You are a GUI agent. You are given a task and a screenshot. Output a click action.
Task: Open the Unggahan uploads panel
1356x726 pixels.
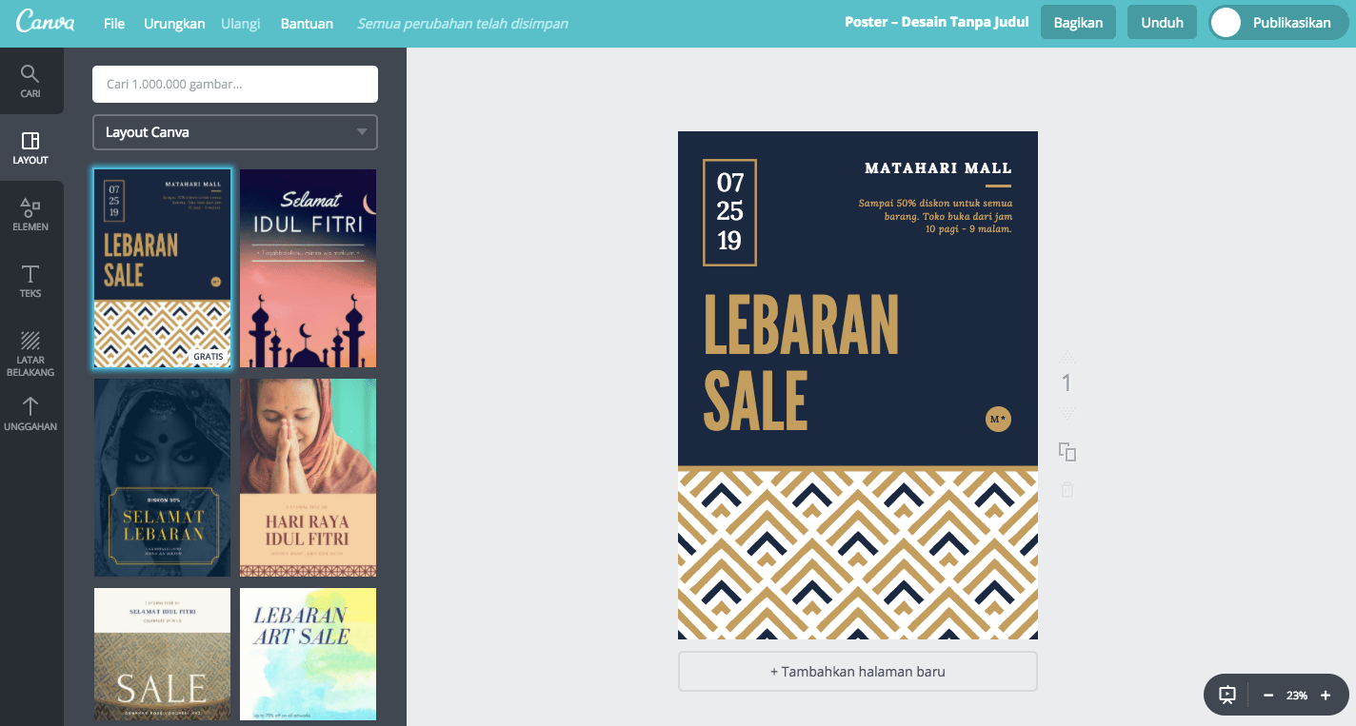30,414
